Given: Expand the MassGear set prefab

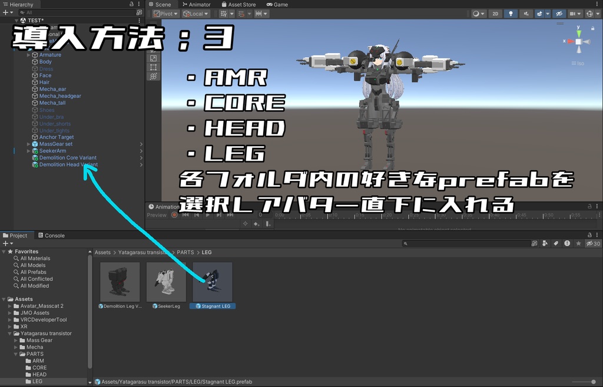Looking at the screenshot, I should tap(28, 144).
